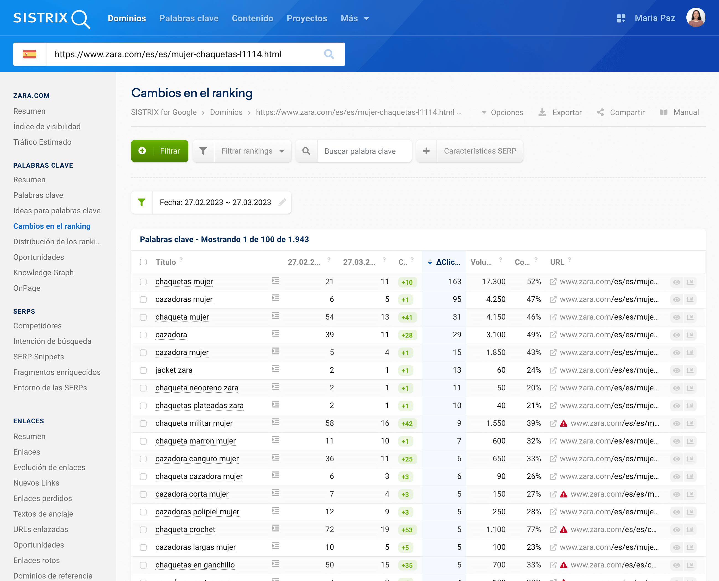Open Competidores in the SERPS sidebar section

[x=38, y=326]
